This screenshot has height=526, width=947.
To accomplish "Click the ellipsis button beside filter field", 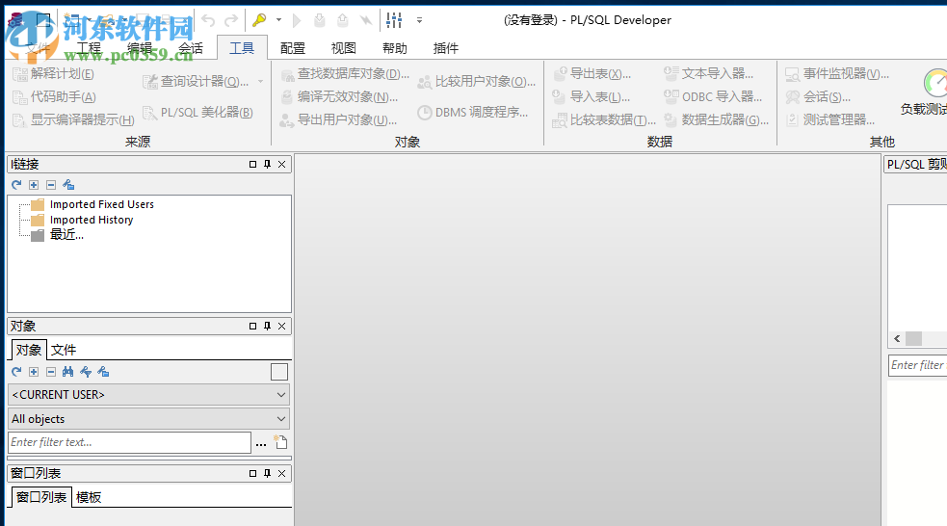I will [261, 444].
